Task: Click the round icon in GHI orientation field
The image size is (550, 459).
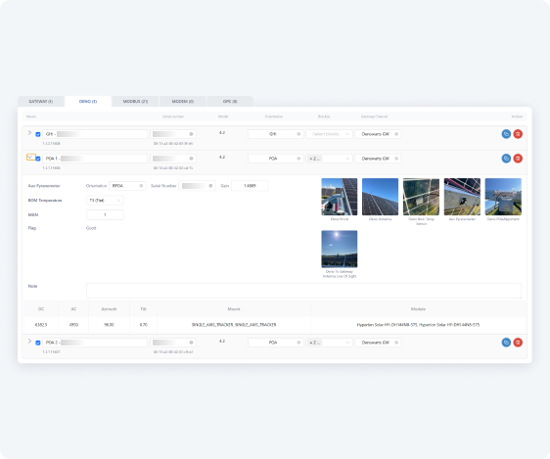Action: (298, 134)
